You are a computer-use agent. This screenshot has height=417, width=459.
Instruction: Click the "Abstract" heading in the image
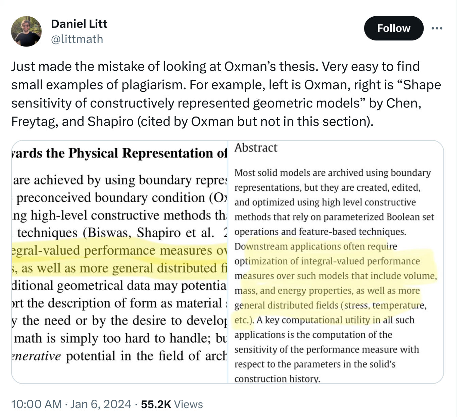click(x=256, y=148)
